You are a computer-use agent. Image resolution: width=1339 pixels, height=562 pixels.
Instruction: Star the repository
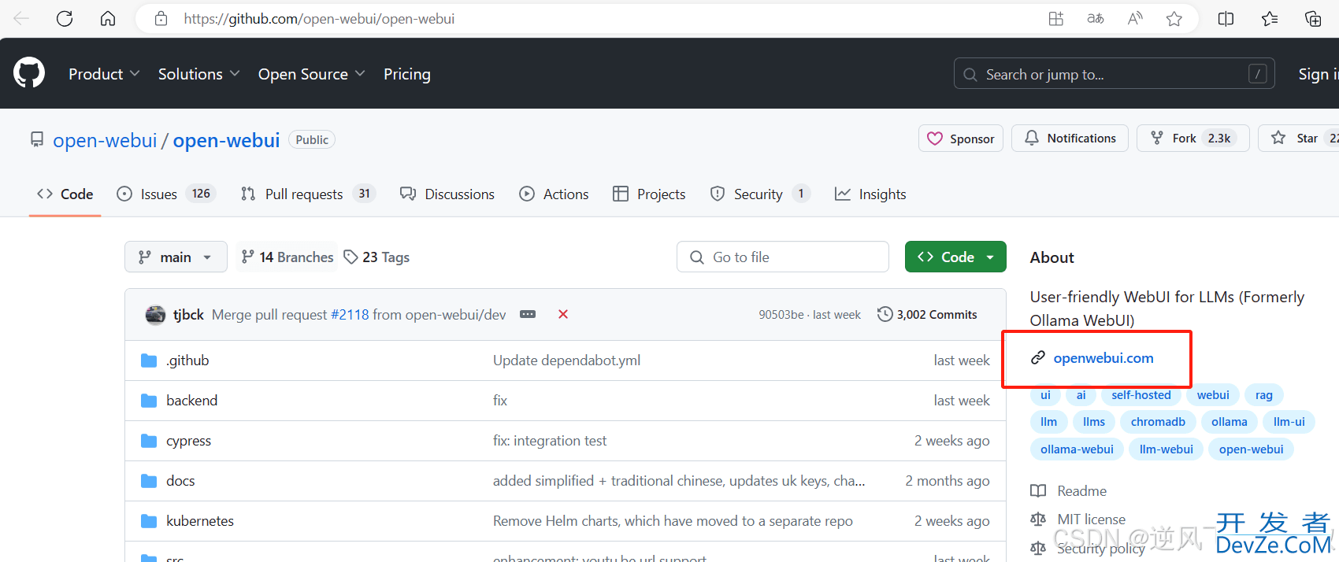1299,139
